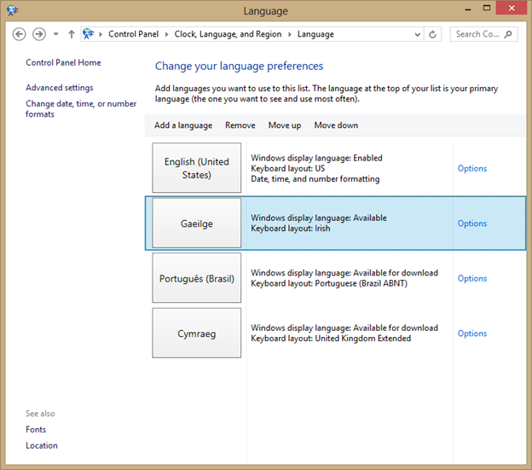Screen dimensions: 532x470
Task: Open Options for Cymraeg
Action: pyautogui.click(x=472, y=334)
